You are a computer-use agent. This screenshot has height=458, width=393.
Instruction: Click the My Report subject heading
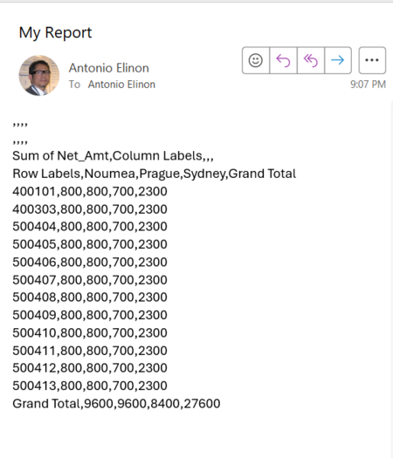pos(56,32)
